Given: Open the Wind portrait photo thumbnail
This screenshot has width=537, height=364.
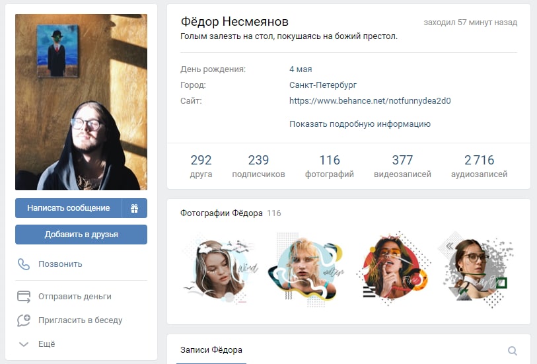Looking at the screenshot, I should point(221,270).
